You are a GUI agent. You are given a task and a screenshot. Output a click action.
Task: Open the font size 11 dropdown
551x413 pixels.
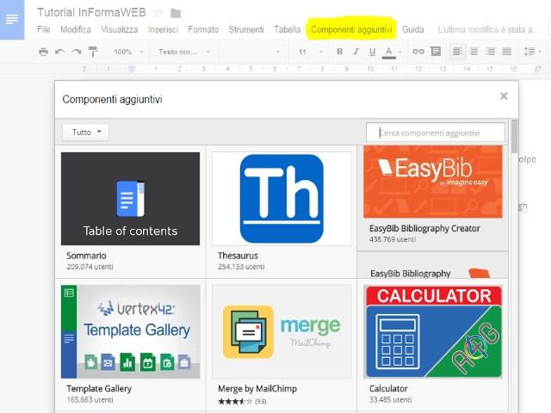[x=311, y=52]
